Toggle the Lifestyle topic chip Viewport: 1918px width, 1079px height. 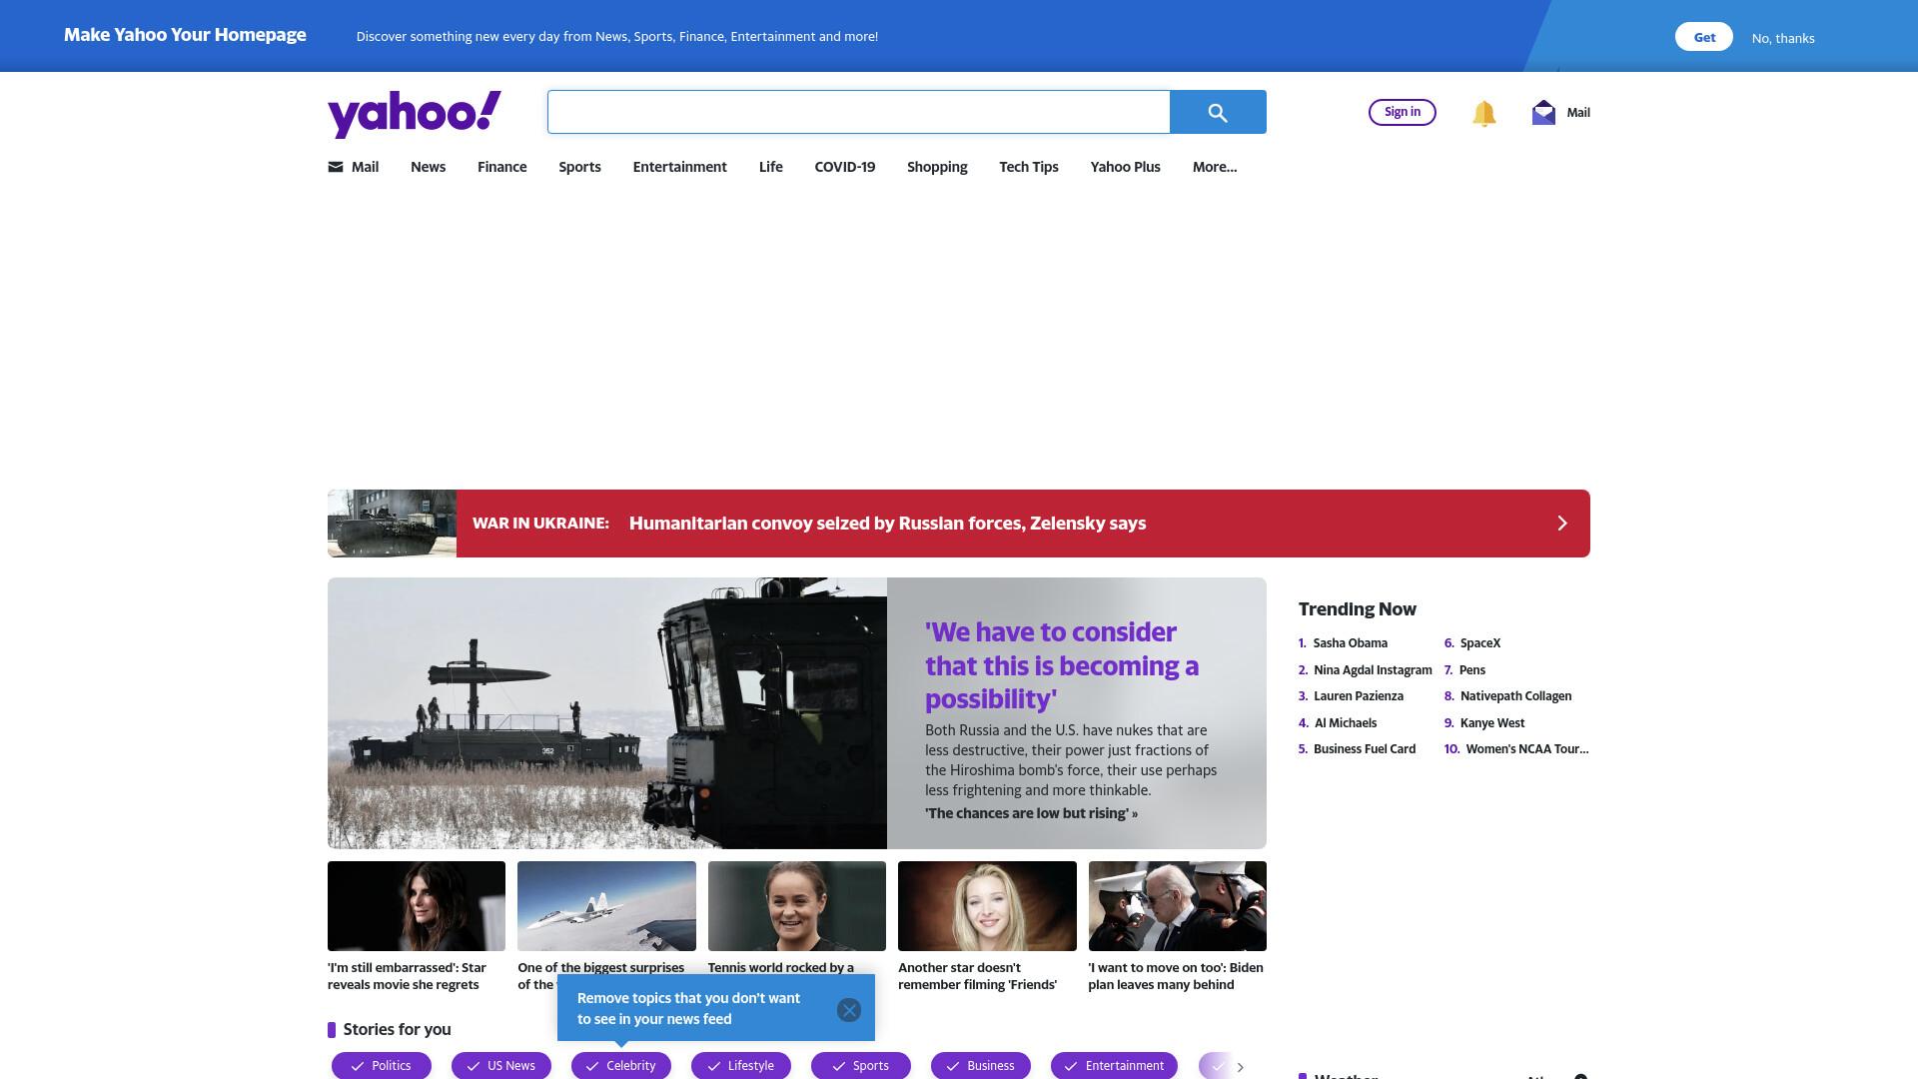click(741, 1066)
